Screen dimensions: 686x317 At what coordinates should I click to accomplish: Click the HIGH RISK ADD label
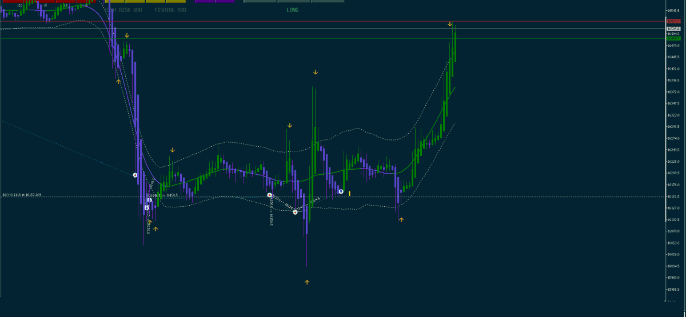pos(124,10)
